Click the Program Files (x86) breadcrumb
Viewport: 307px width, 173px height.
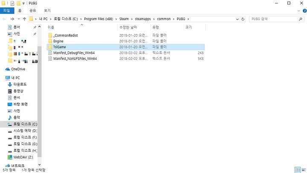(98, 19)
